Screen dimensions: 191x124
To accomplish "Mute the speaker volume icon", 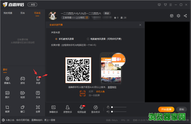I will pyautogui.click(x=108, y=112).
